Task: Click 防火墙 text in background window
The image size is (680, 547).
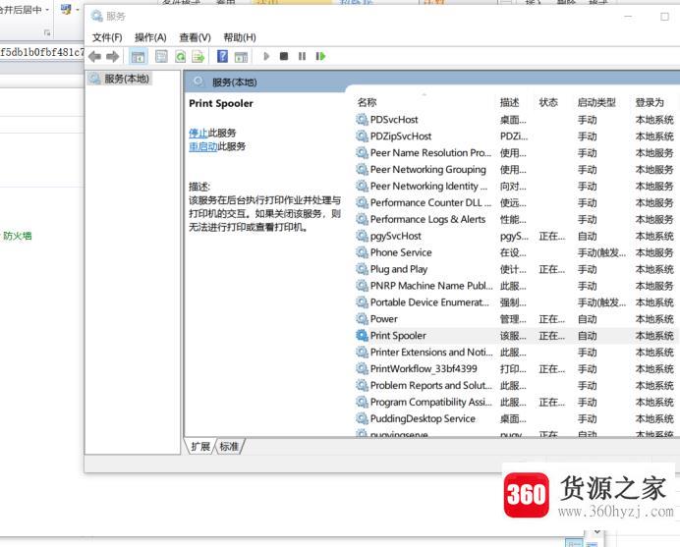Action: coord(18,237)
